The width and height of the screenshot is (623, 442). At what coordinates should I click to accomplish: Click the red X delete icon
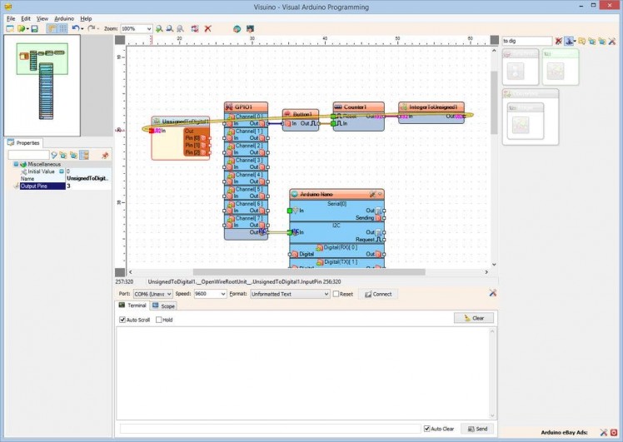pyautogui.click(x=207, y=28)
